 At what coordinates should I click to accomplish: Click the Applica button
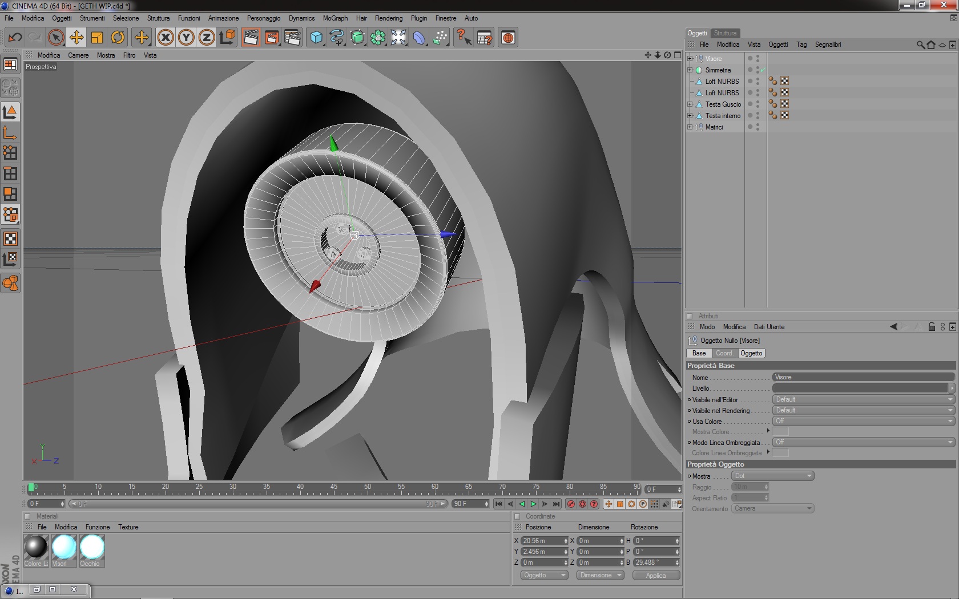coord(656,576)
